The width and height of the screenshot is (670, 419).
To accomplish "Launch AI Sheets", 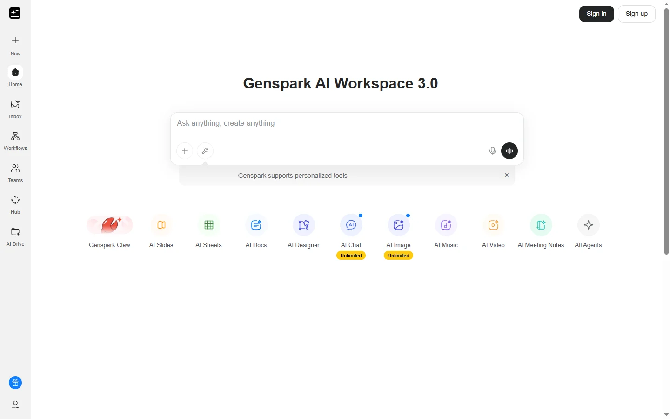I will pyautogui.click(x=208, y=231).
